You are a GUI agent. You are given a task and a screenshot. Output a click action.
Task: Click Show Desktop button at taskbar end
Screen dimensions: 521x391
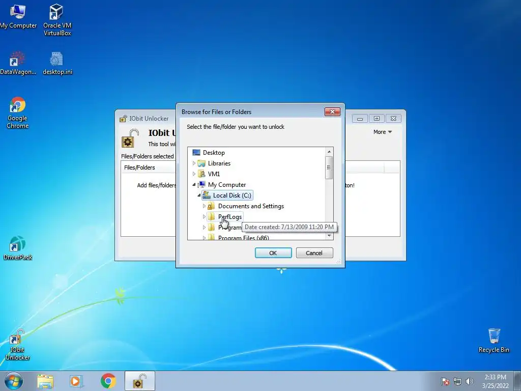[517, 381]
